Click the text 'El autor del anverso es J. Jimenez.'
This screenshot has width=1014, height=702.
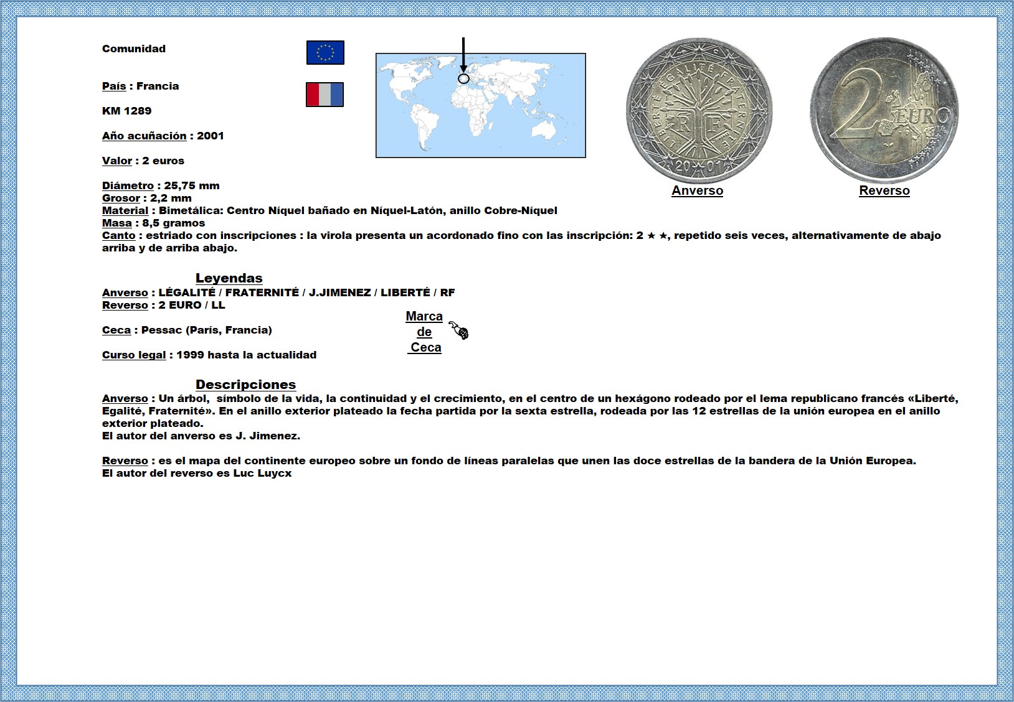point(201,436)
